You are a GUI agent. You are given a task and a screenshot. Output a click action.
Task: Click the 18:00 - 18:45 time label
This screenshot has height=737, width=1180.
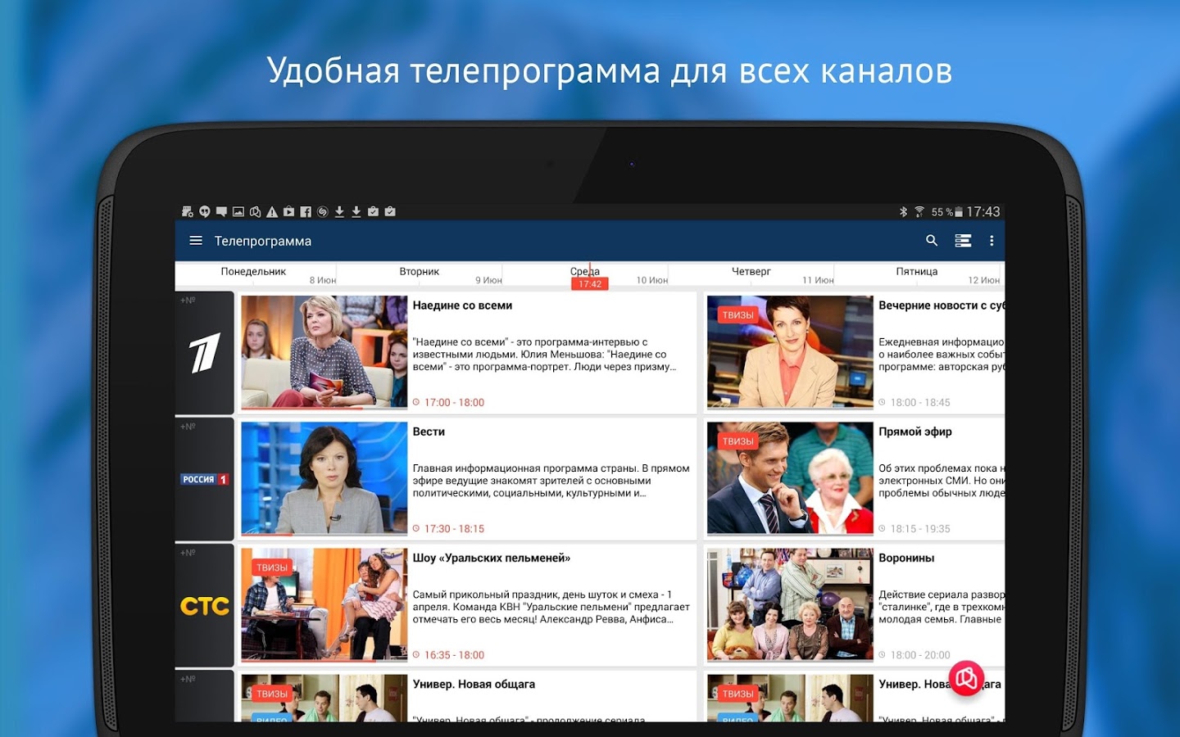(920, 402)
